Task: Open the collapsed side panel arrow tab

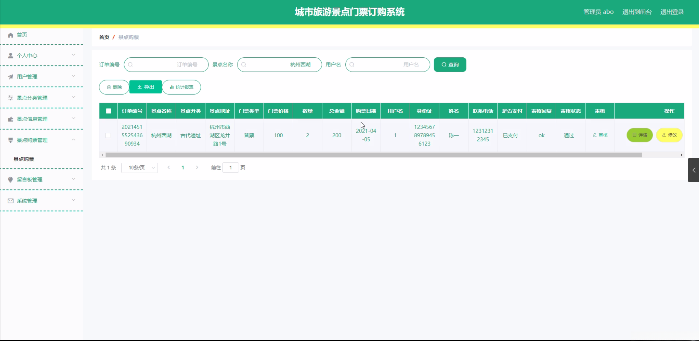Action: point(694,170)
